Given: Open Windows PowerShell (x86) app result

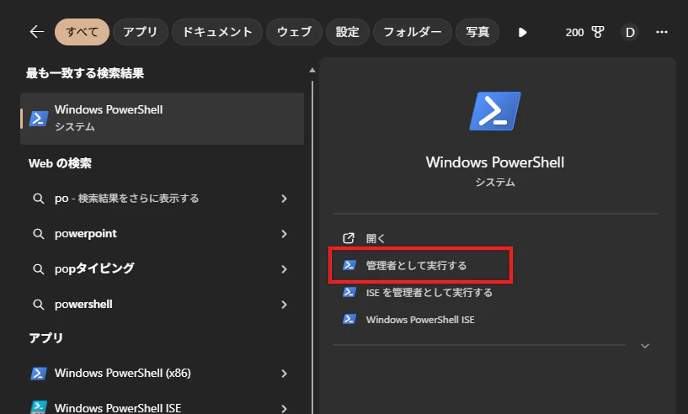Looking at the screenshot, I should pyautogui.click(x=162, y=374).
